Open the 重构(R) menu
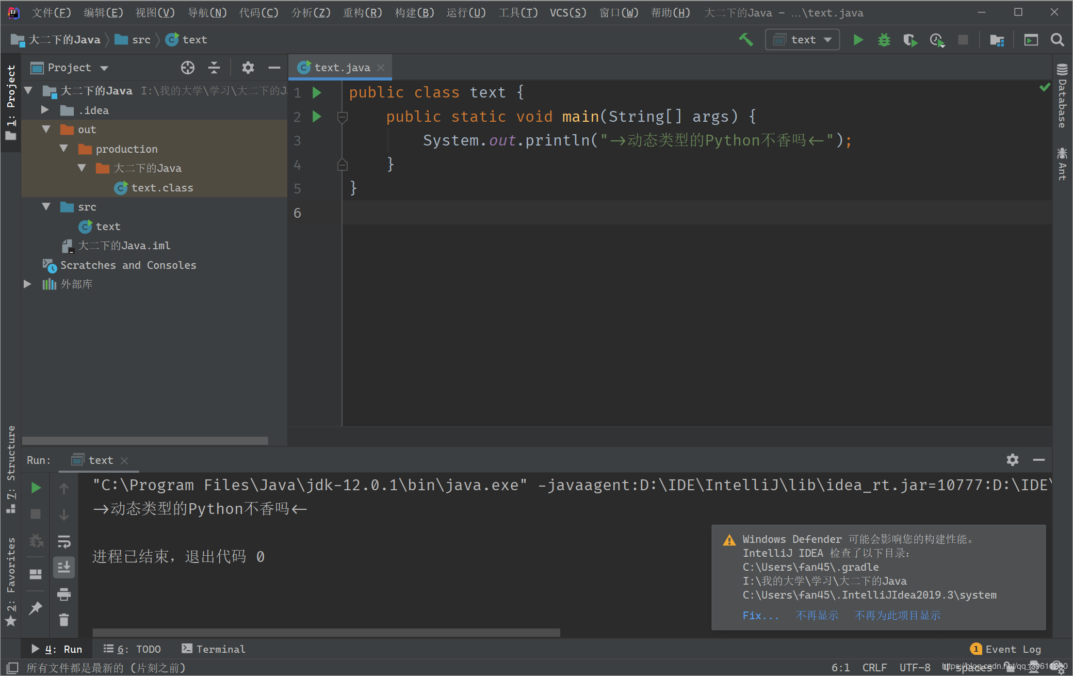This screenshot has height=676, width=1073. pos(363,12)
